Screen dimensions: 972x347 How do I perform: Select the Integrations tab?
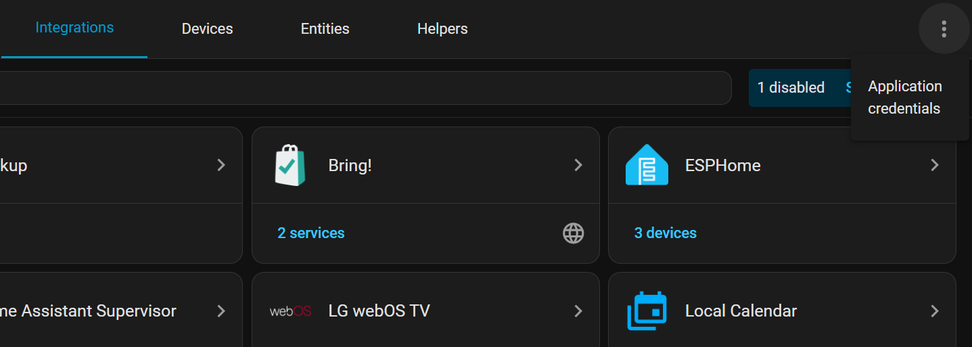point(74,28)
